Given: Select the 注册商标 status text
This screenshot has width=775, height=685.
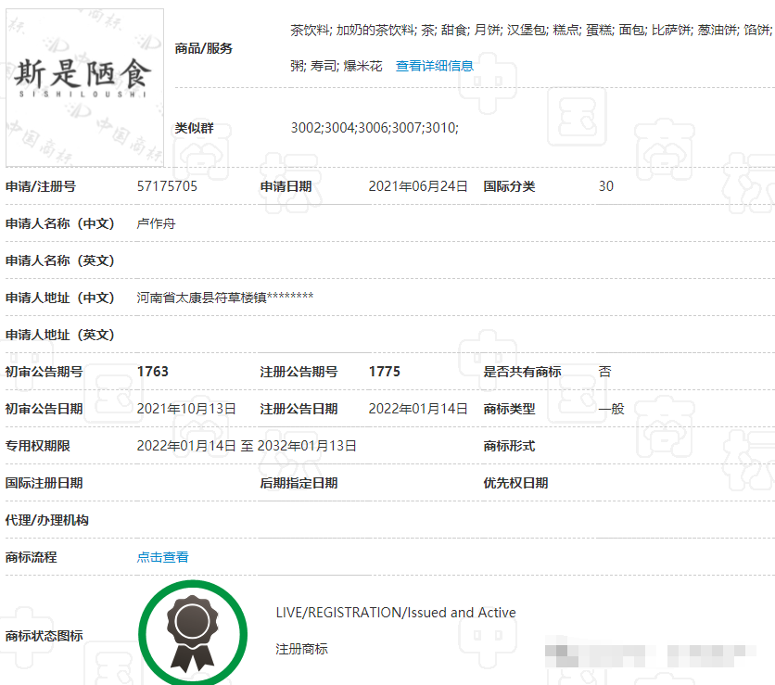Looking at the screenshot, I should (x=301, y=649).
